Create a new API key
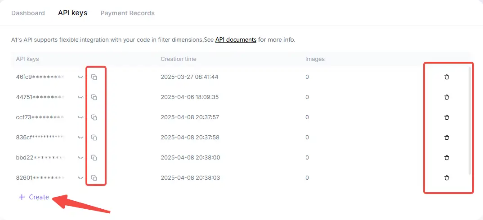 (x=34, y=197)
